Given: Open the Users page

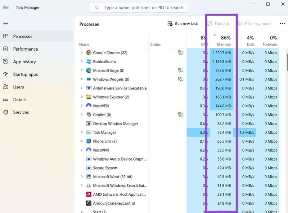Looking at the screenshot, I should pyautogui.click(x=37, y=87).
